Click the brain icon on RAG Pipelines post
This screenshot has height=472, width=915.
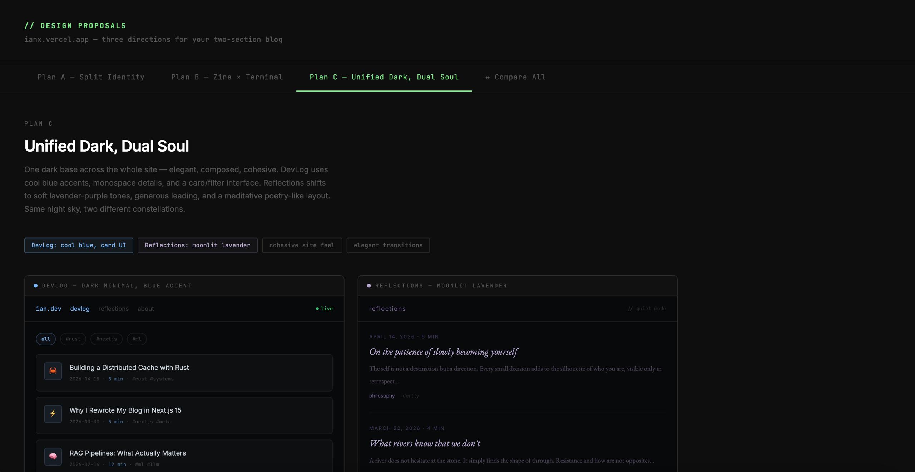pos(53,457)
